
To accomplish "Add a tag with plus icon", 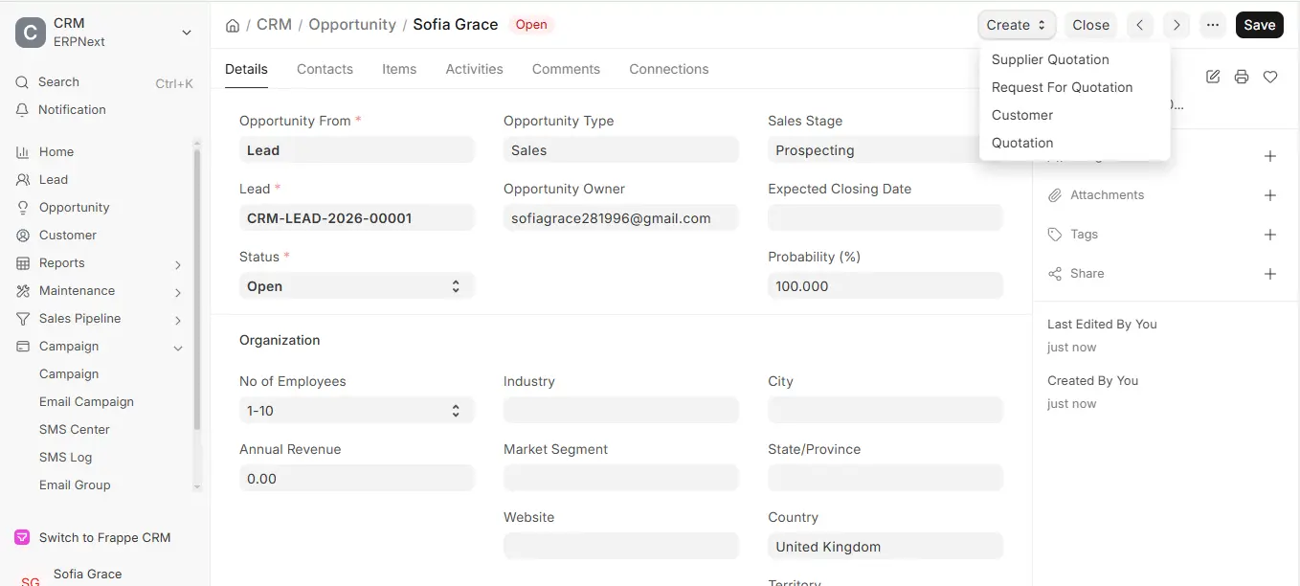I will 1270,235.
